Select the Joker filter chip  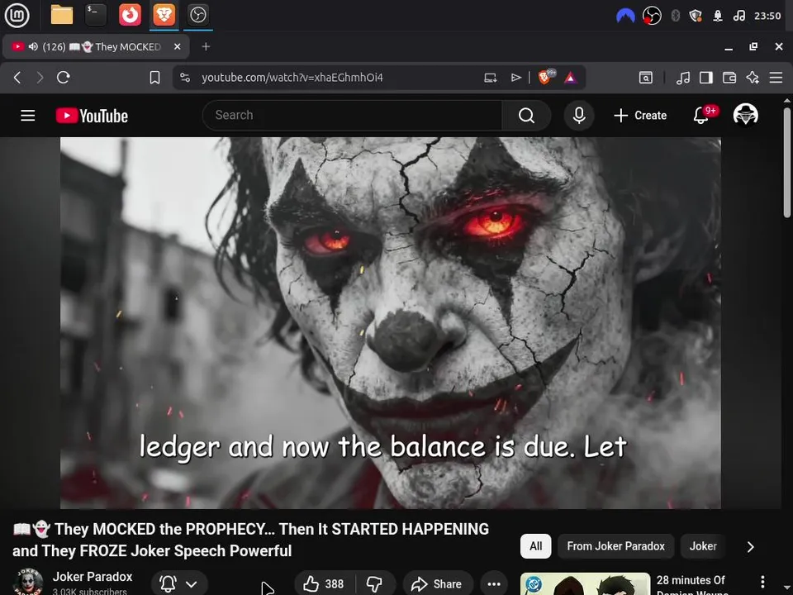coord(703,546)
